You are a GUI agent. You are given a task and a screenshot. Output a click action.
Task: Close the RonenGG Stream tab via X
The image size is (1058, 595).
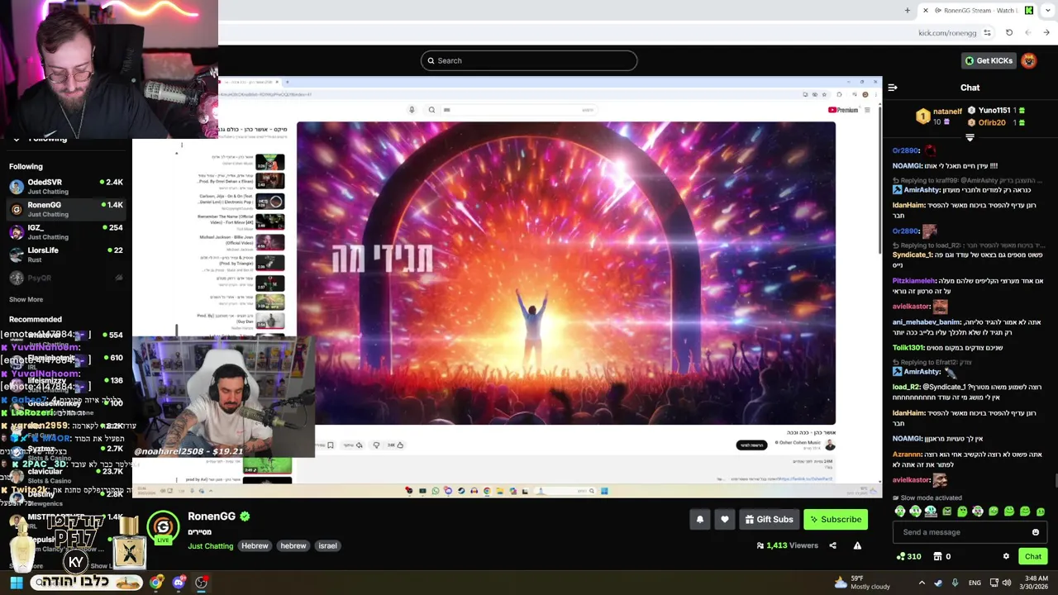click(926, 11)
